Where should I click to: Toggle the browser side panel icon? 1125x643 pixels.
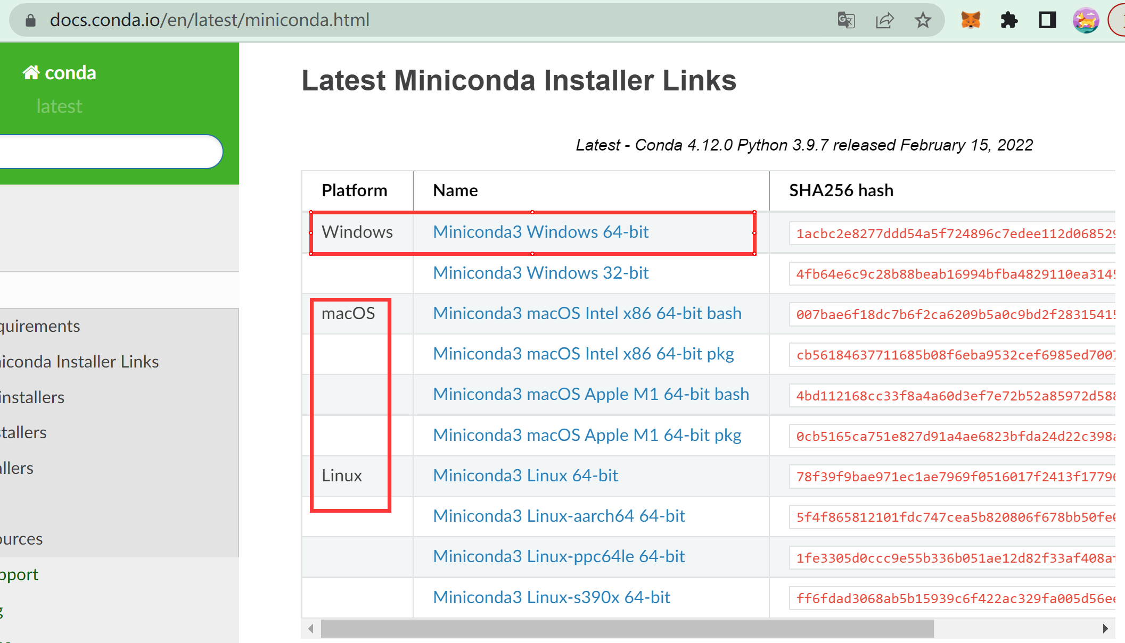click(1047, 20)
